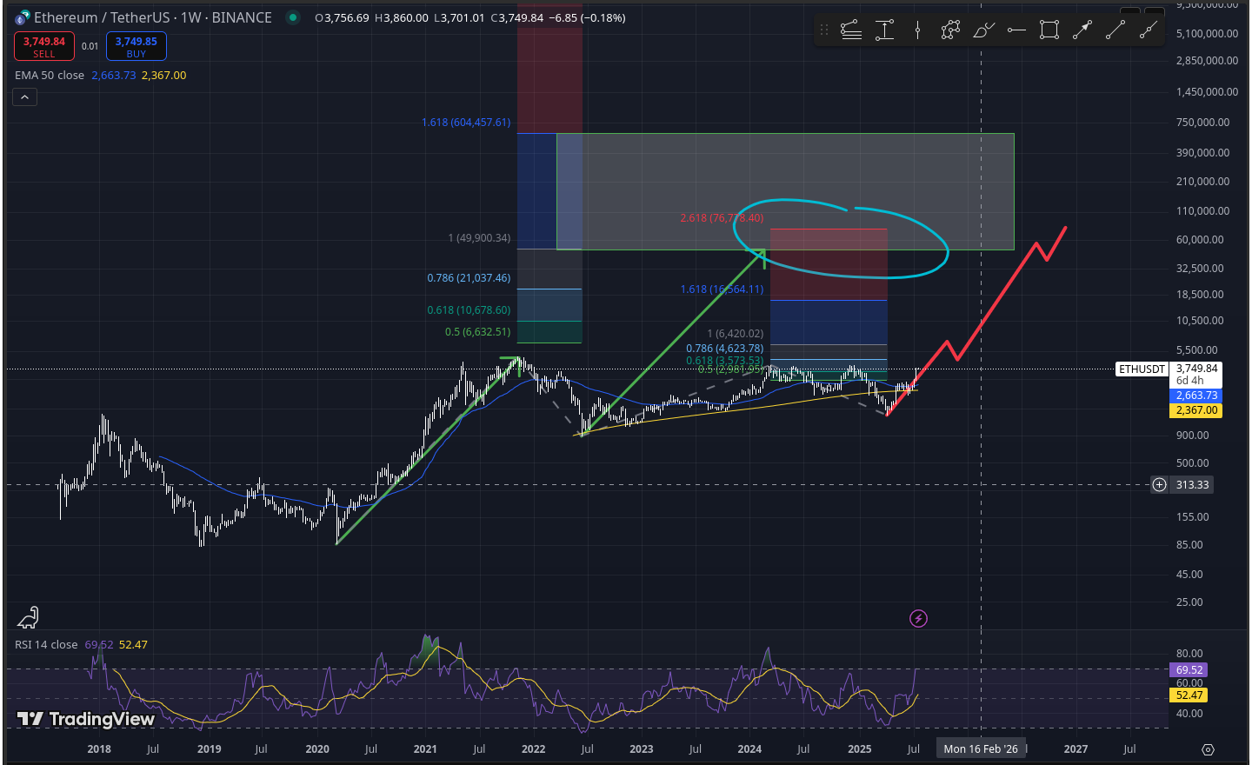Click the BUY 3,749.85 button
The image size is (1252, 765).
136,46
